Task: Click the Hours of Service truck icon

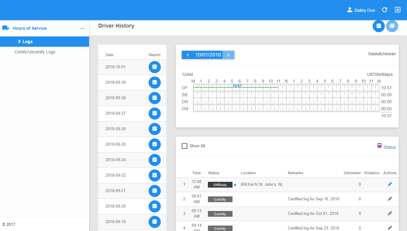Action: point(5,28)
